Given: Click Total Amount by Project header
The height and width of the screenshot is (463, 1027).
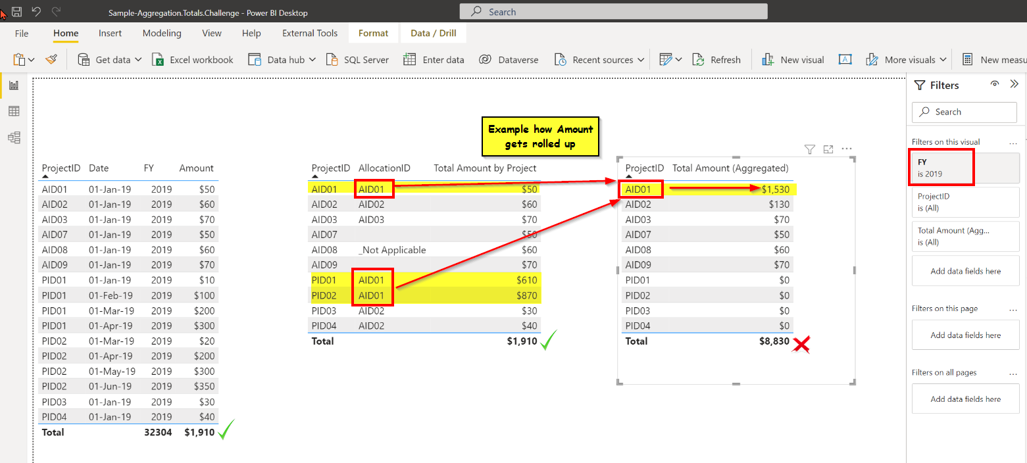Looking at the screenshot, I should pos(485,168).
